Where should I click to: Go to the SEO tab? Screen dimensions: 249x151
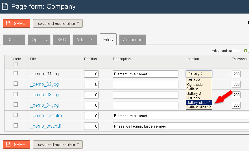point(62,40)
